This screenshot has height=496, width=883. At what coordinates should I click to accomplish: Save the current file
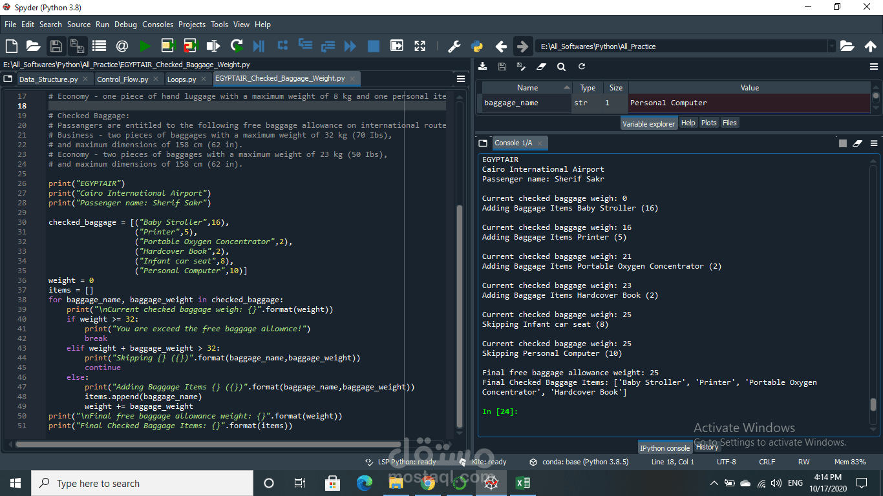click(56, 46)
